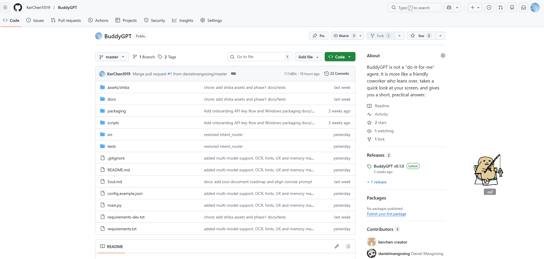
Task: View the 22 Commits history
Action: point(337,74)
